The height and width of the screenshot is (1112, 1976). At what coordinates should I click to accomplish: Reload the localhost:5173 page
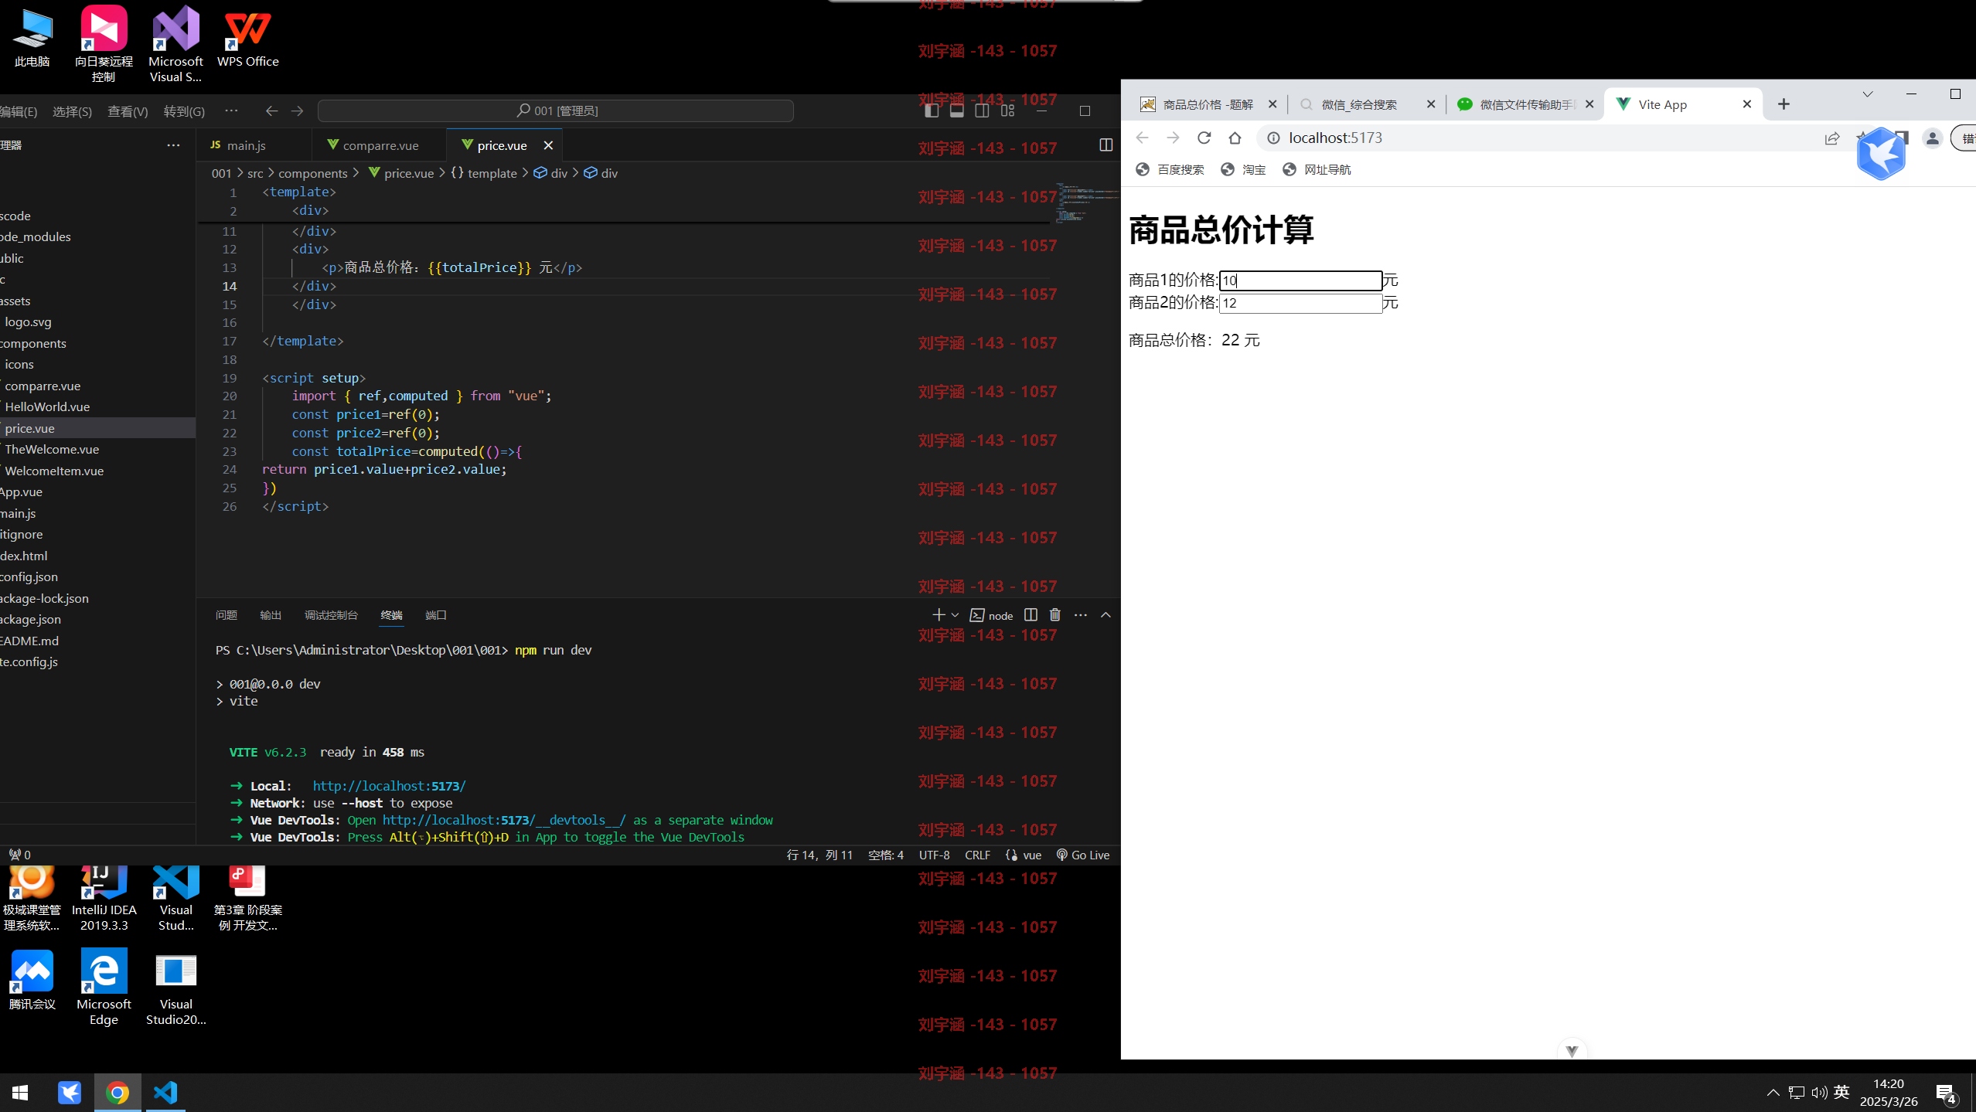(1204, 138)
